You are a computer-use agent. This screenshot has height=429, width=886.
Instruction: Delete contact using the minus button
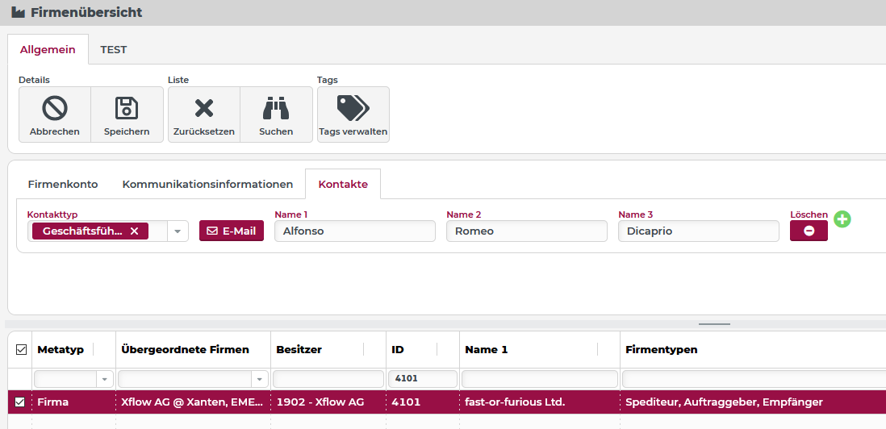(809, 231)
